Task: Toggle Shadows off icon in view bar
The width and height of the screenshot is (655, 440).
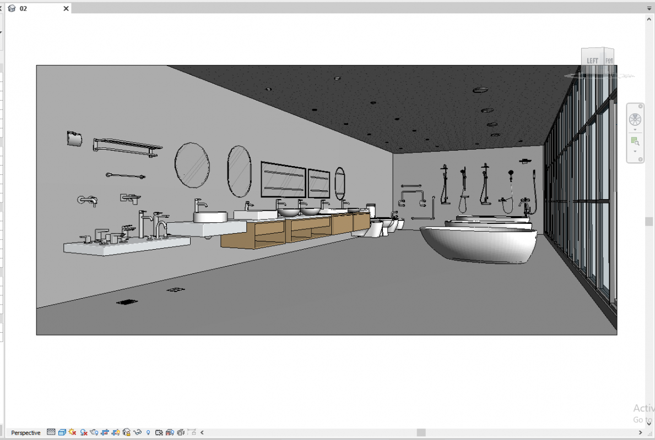Action: point(84,432)
